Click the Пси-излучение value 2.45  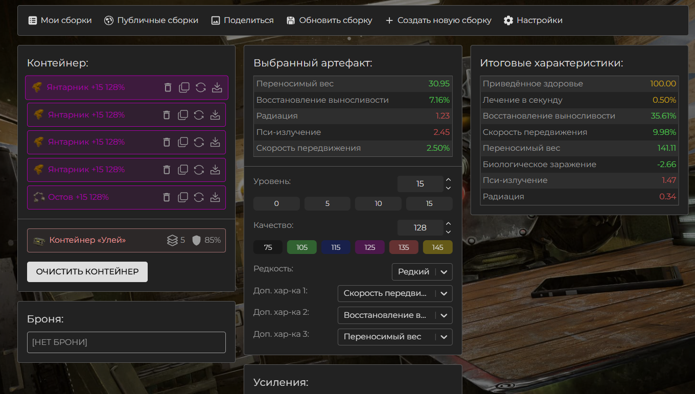(x=442, y=132)
